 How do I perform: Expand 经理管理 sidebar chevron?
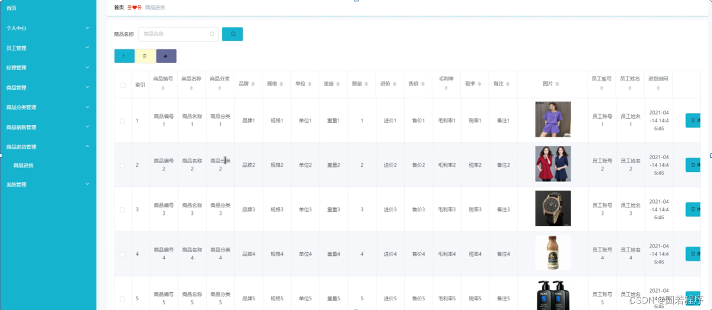(87, 68)
